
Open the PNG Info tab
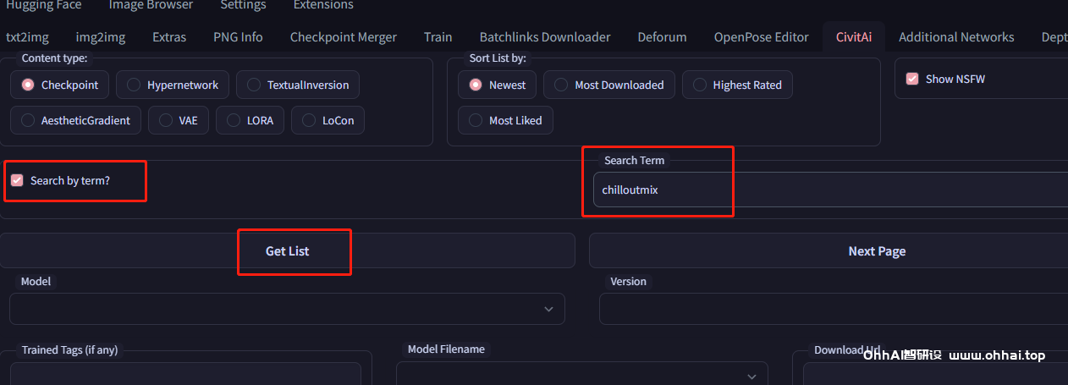click(238, 36)
